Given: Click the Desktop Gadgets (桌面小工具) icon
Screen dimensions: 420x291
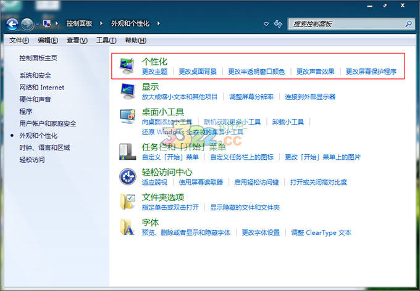Looking at the screenshot, I should coord(128,117).
